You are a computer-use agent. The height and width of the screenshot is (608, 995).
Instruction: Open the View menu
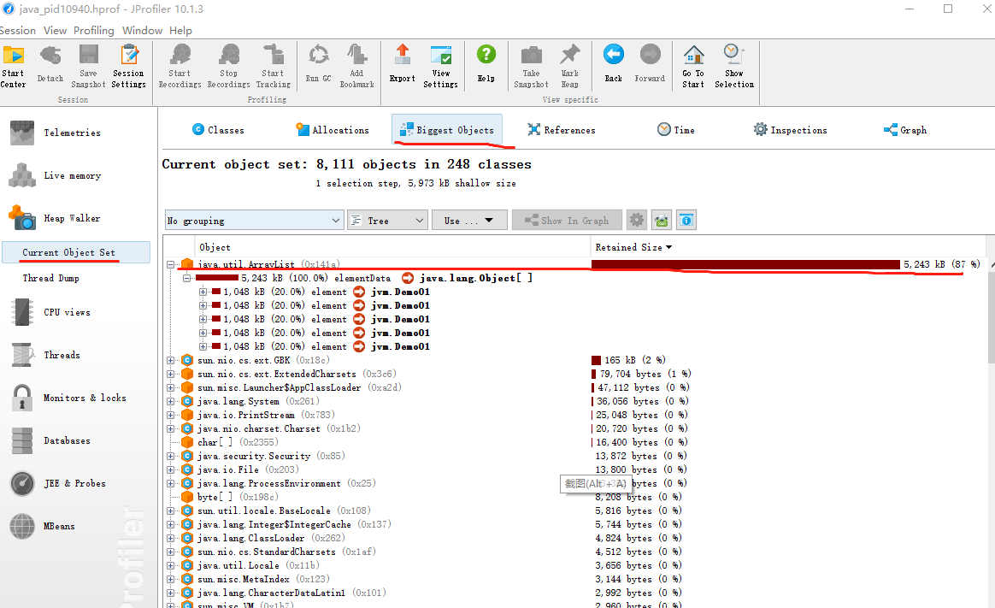pos(56,31)
